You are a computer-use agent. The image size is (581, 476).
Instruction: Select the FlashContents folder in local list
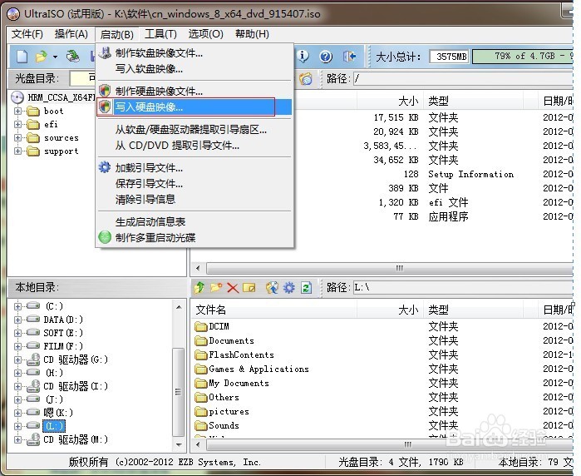click(x=234, y=355)
